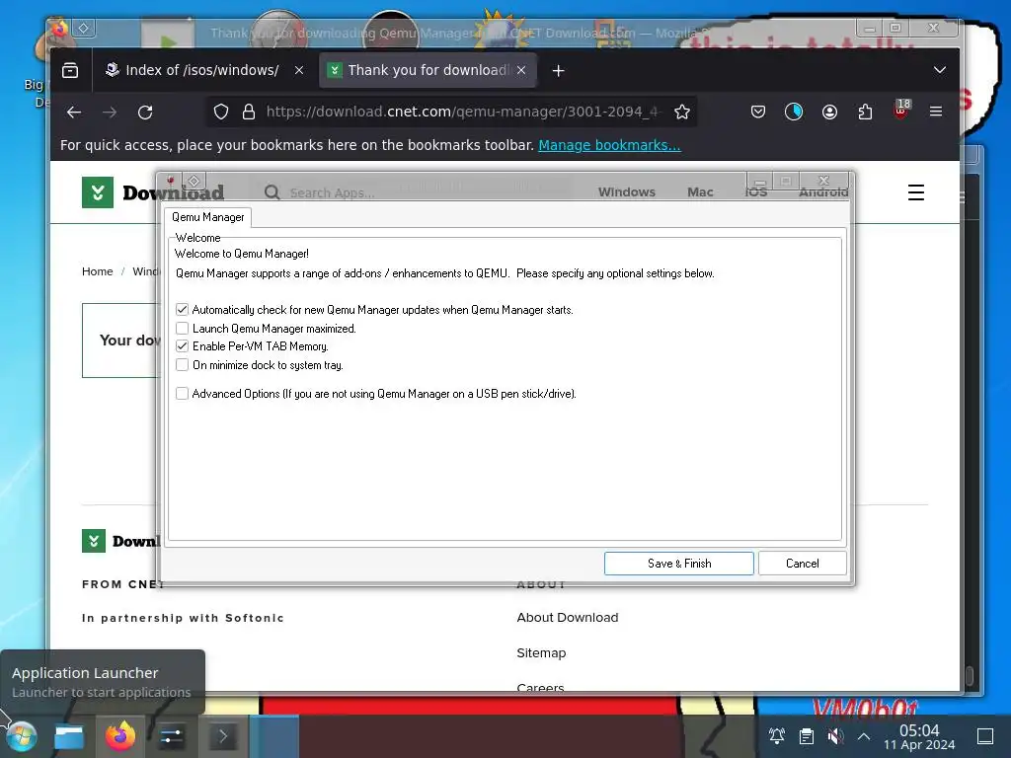Screen dimensions: 1011x758
Task: Open the clipboard tray icon
Action: (806, 736)
